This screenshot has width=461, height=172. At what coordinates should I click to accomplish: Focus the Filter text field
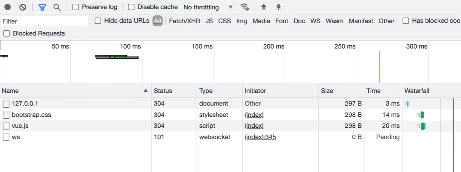coord(45,21)
